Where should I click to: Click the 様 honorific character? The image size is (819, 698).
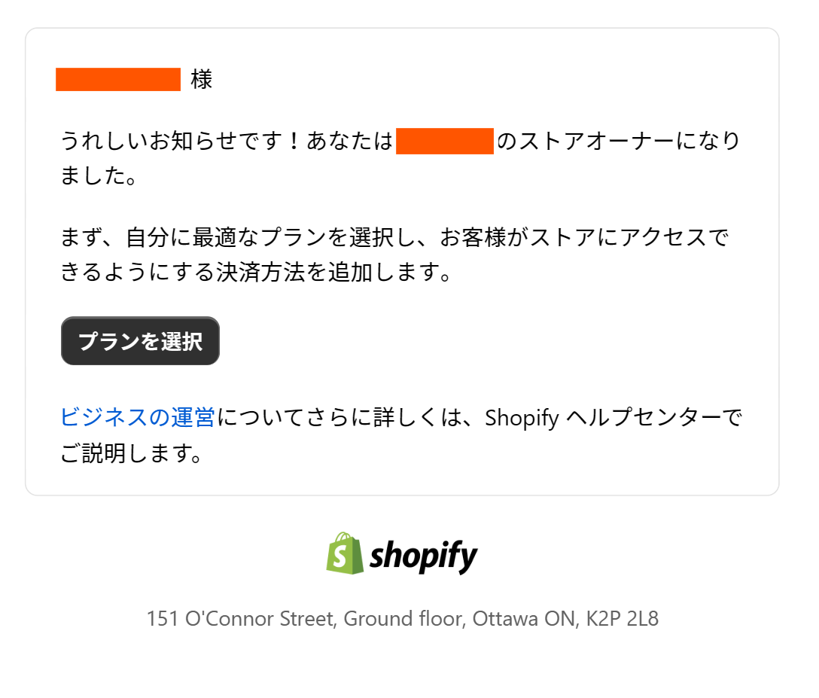click(x=202, y=80)
